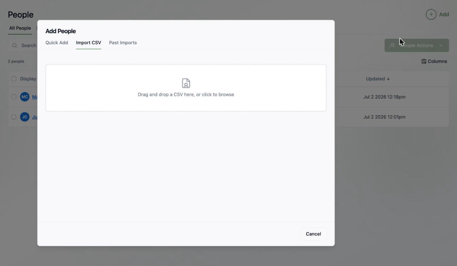Cancel the Add People dialog
This screenshot has width=457, height=266.
tap(314, 234)
